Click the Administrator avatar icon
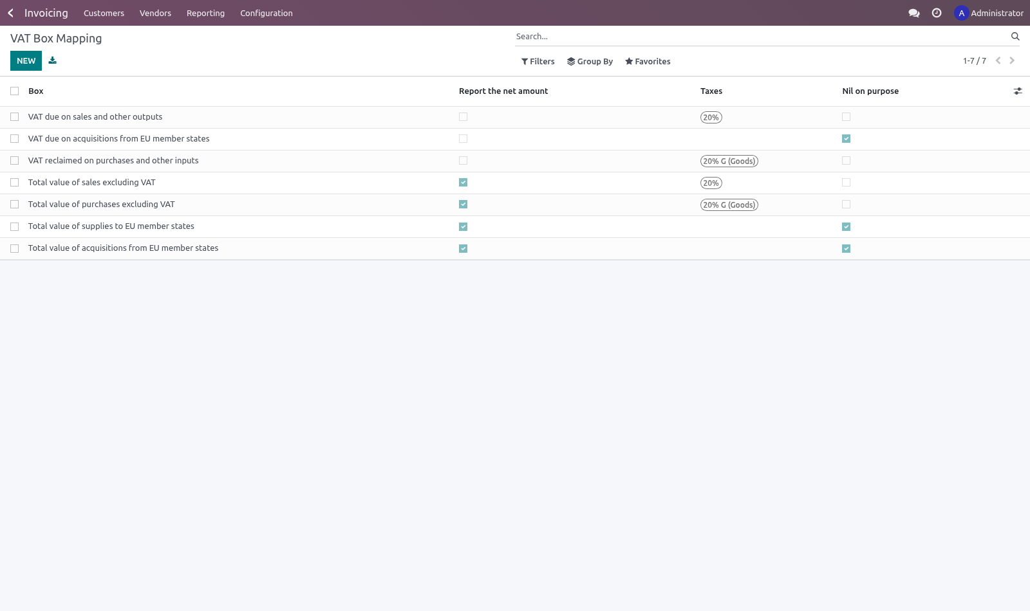The image size is (1030, 611). [961, 13]
